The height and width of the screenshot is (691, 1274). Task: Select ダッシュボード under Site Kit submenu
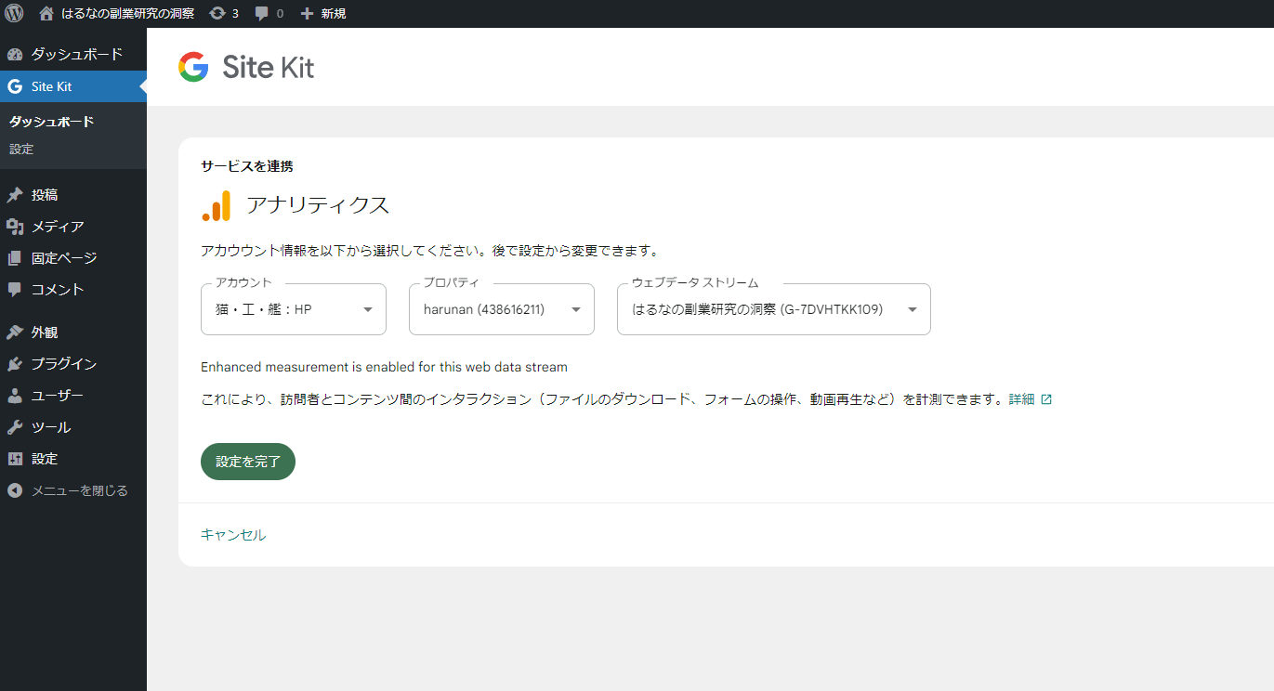(x=51, y=122)
